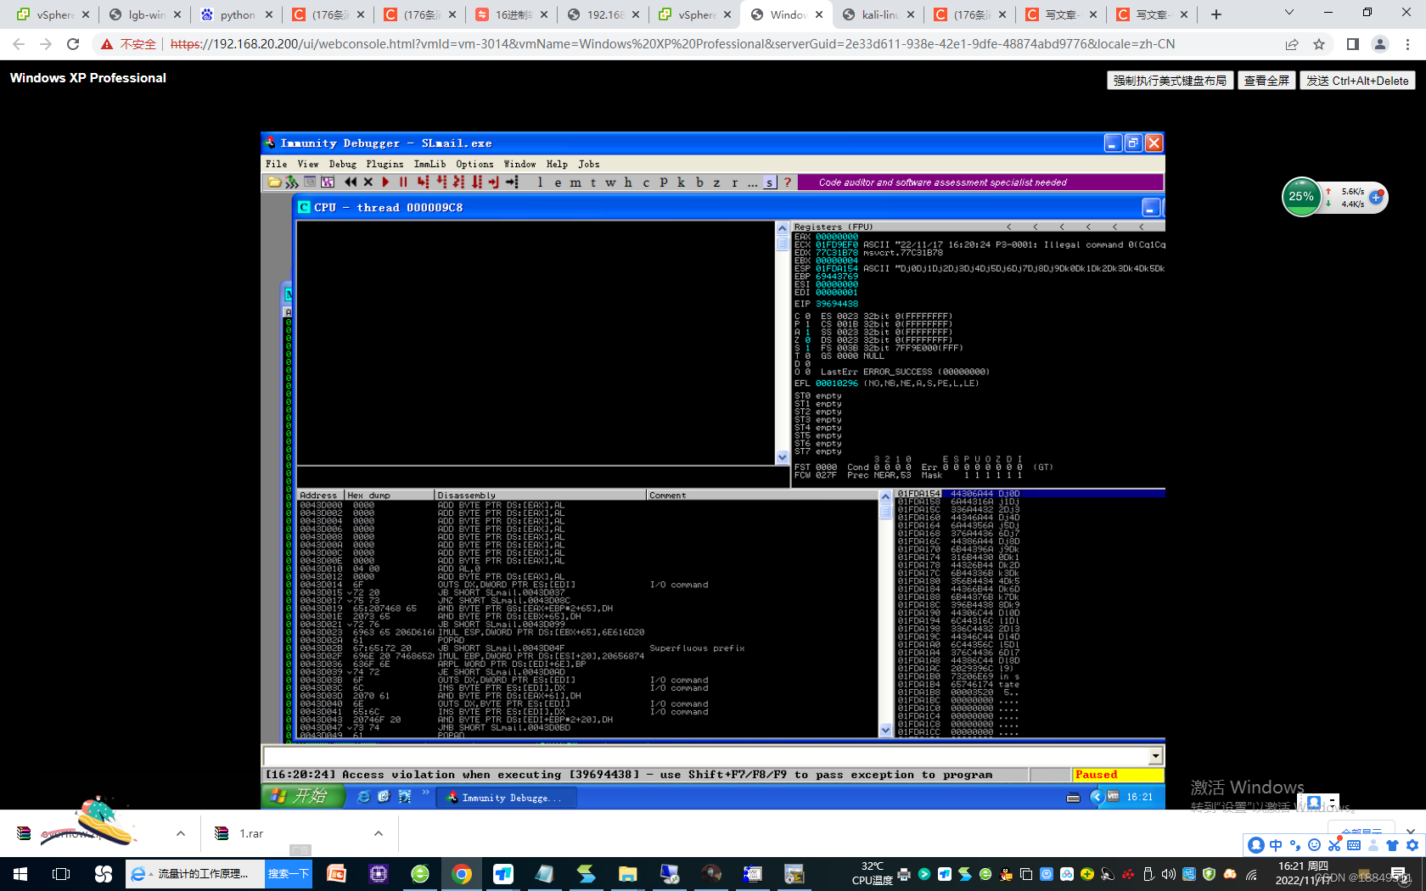The height and width of the screenshot is (891, 1426).
Task: Open Chrome from Windows taskbar
Action: pos(462,874)
